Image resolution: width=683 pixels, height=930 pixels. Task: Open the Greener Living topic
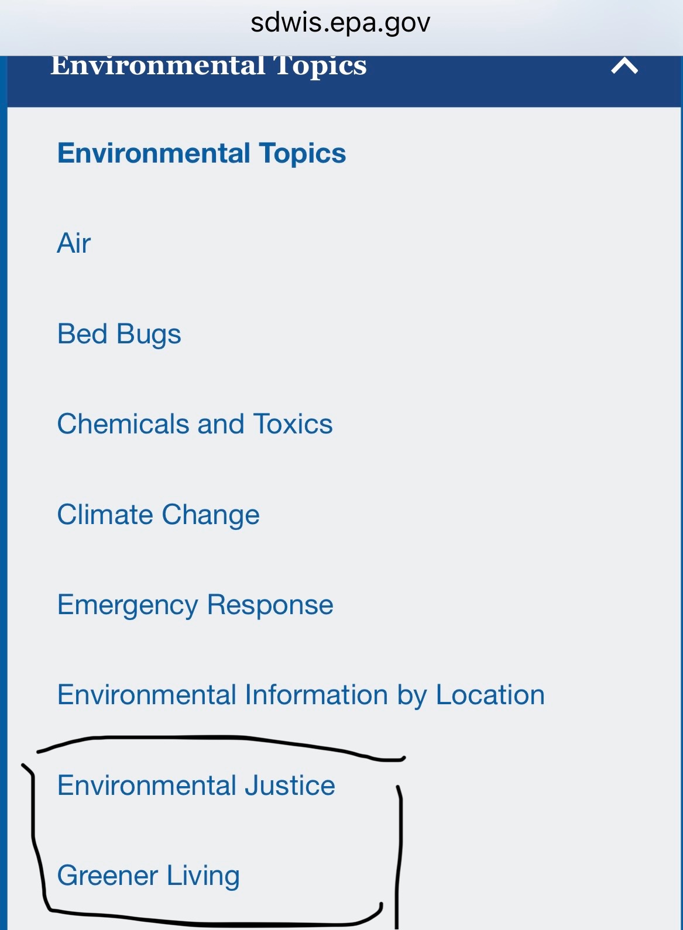click(149, 876)
